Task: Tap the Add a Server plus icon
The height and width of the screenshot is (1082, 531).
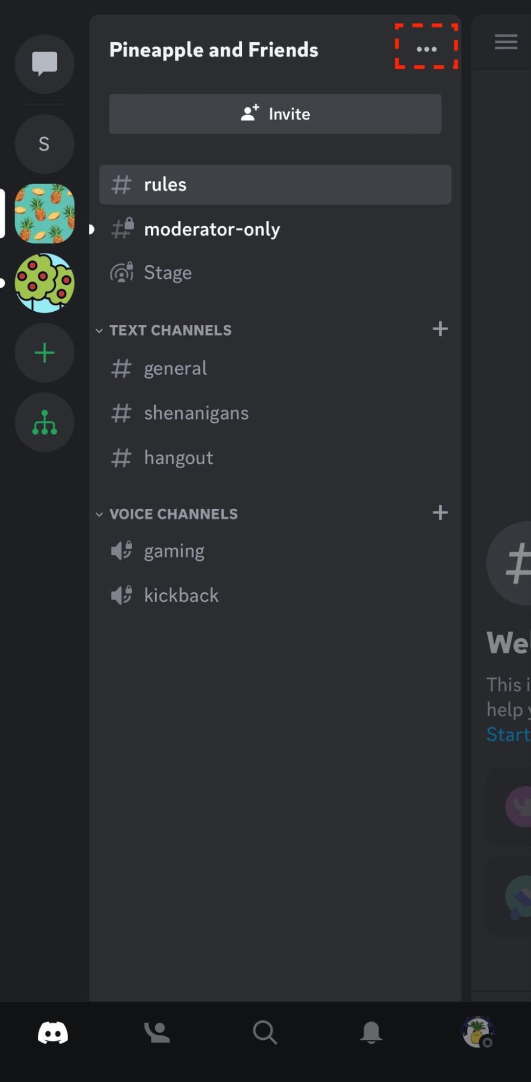Action: (44, 353)
